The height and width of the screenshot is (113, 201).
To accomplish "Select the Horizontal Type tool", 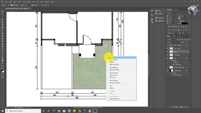I will [3, 52].
